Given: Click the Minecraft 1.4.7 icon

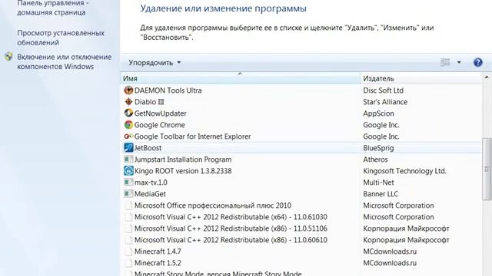Looking at the screenshot, I should pos(128,251).
